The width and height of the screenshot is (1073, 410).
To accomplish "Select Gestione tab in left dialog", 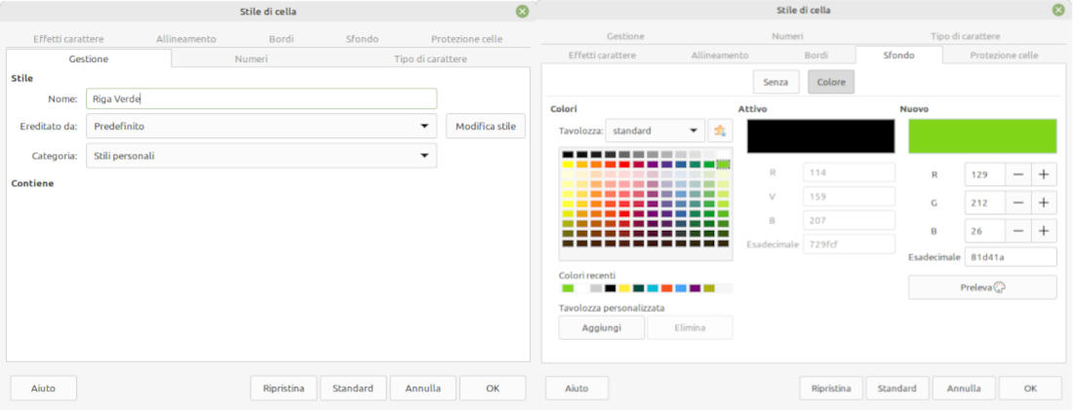I will tap(89, 58).
